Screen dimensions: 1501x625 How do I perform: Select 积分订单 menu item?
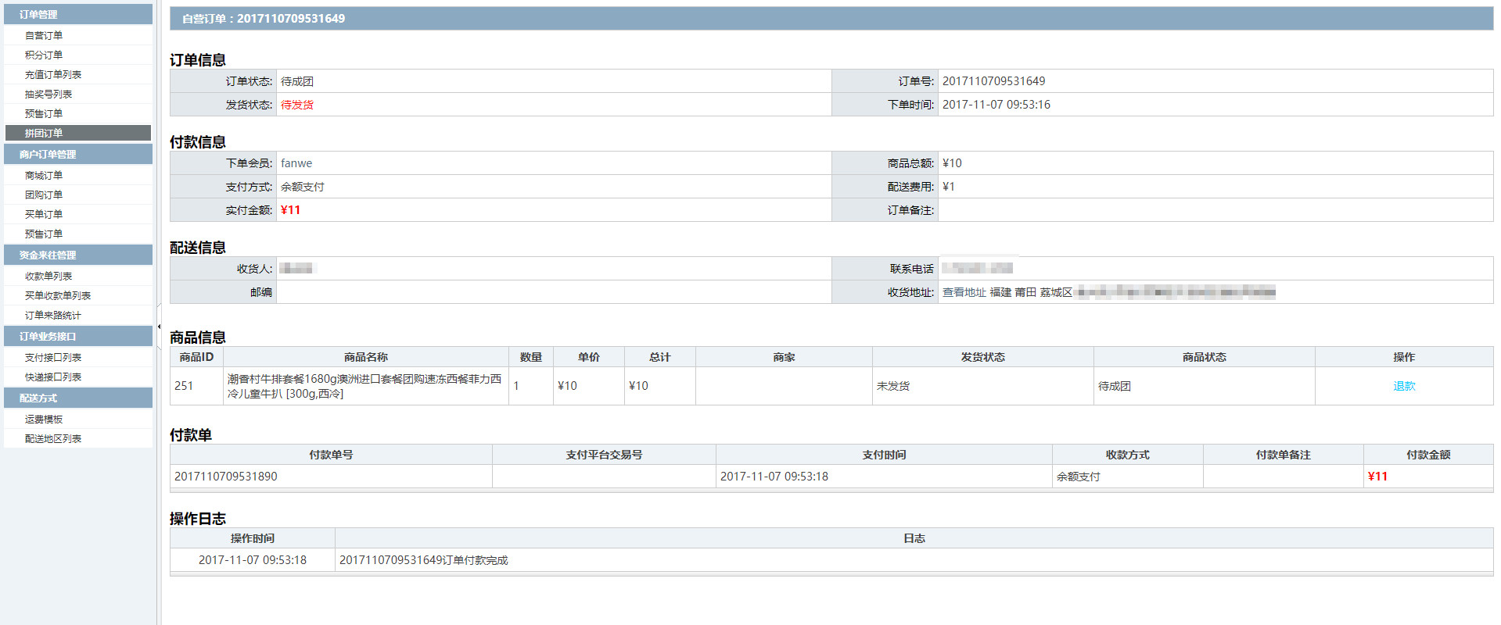(x=44, y=55)
